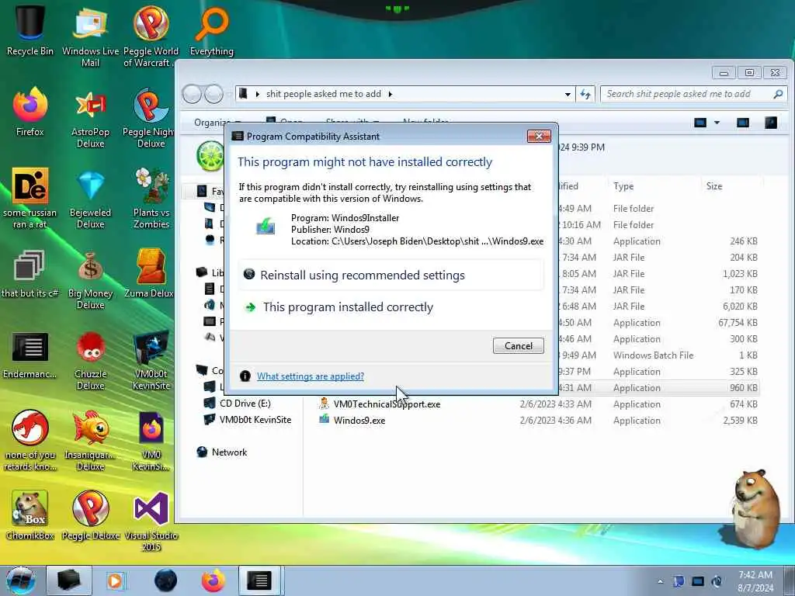Open Peggle Deluxe desktop icon
The image size is (795, 596).
click(x=90, y=515)
